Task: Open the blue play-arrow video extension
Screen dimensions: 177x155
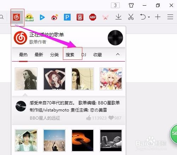Action: pyautogui.click(x=42, y=17)
